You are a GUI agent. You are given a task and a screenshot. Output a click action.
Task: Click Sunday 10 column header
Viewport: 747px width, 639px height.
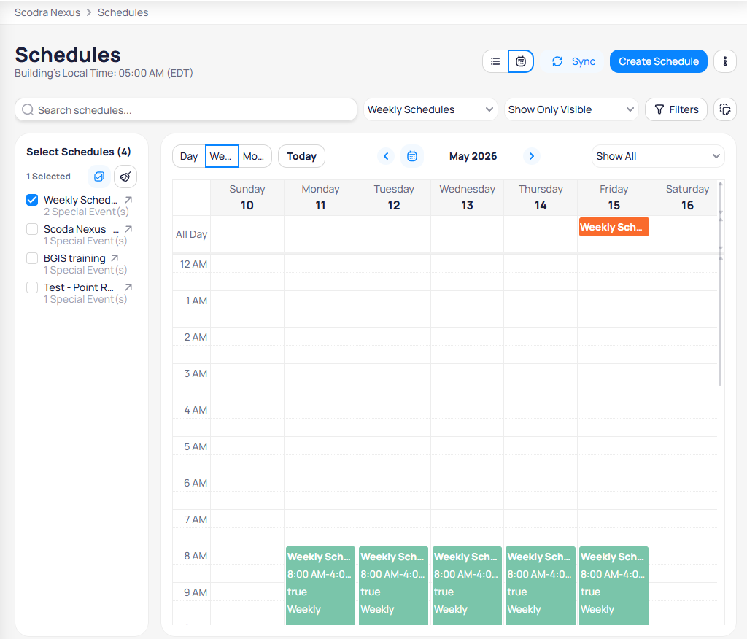point(247,197)
